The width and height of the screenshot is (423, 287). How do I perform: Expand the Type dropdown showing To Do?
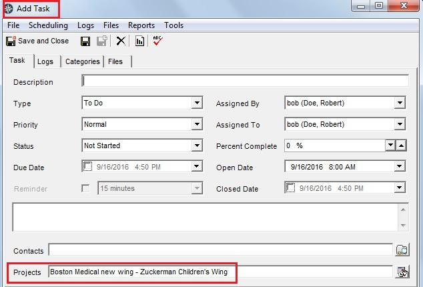click(197, 103)
